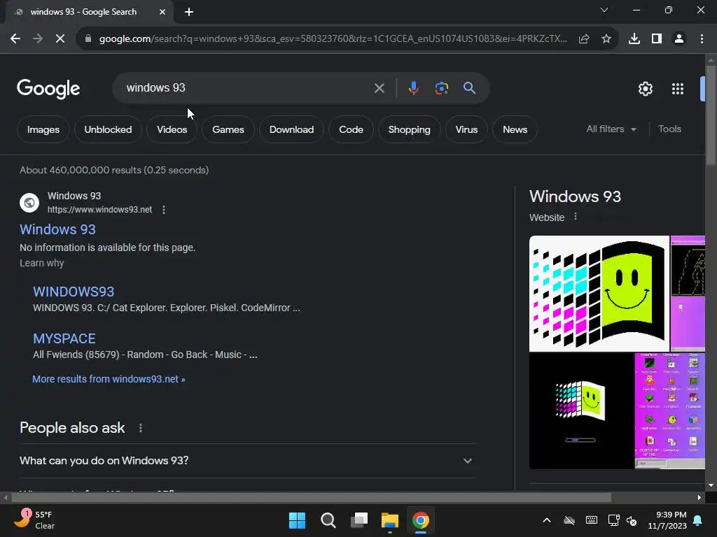Click the vertical page scrollbar
Viewport: 717px width, 537px height.
coord(711,116)
